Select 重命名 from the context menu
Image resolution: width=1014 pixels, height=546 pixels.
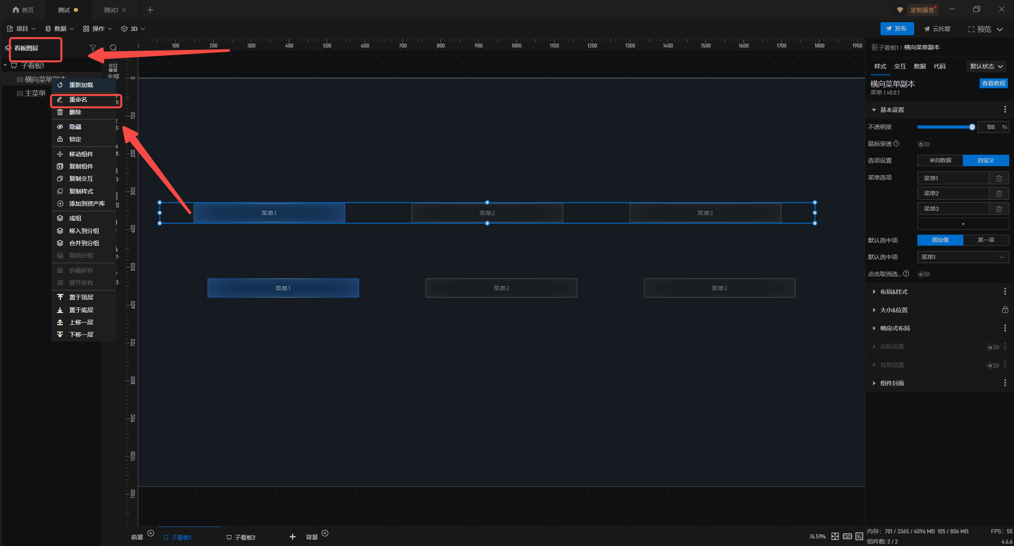coord(78,100)
